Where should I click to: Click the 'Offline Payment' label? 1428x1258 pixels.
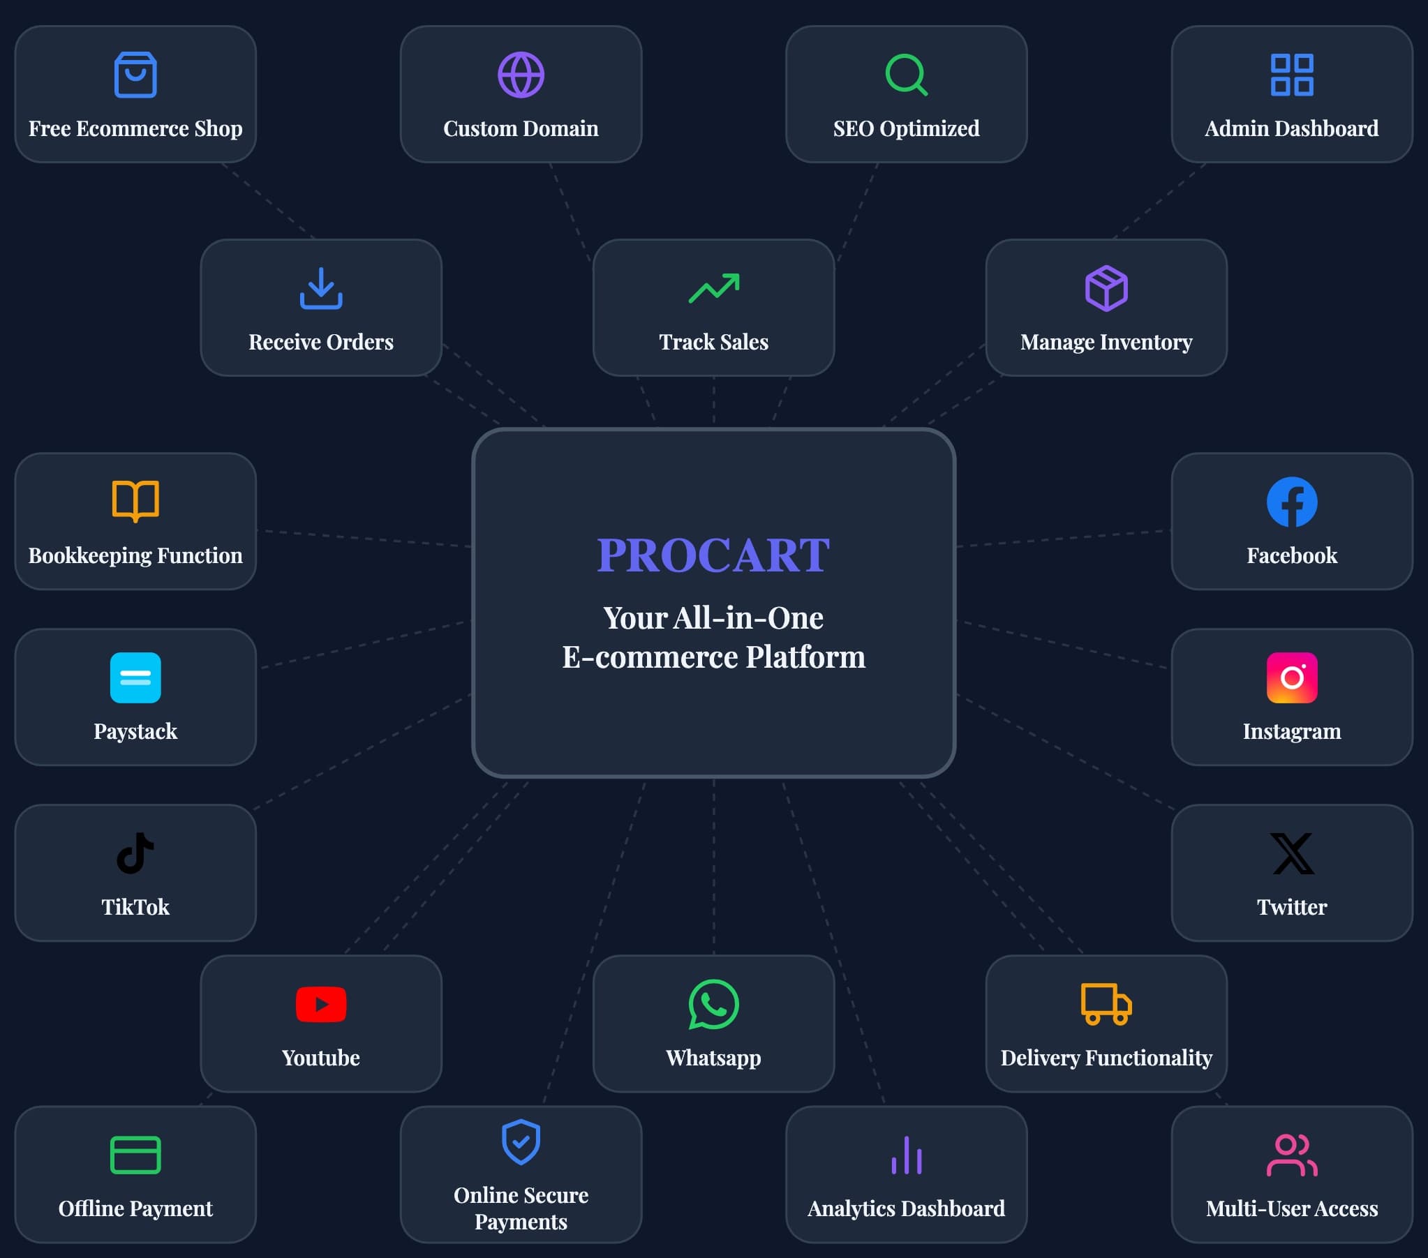pos(135,1208)
